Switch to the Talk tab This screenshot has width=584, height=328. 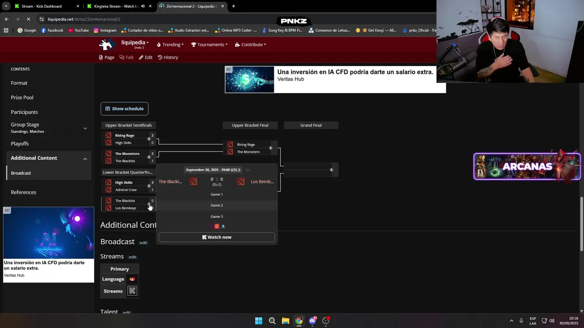[126, 57]
